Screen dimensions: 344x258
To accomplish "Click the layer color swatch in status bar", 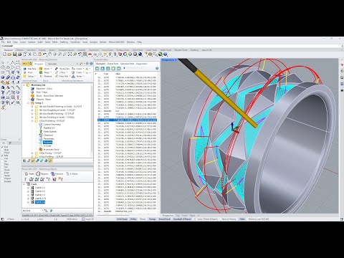I will tap(83, 219).
